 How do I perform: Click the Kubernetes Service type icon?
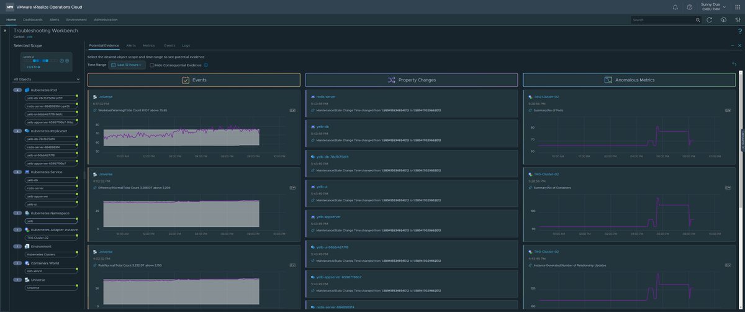coord(27,172)
